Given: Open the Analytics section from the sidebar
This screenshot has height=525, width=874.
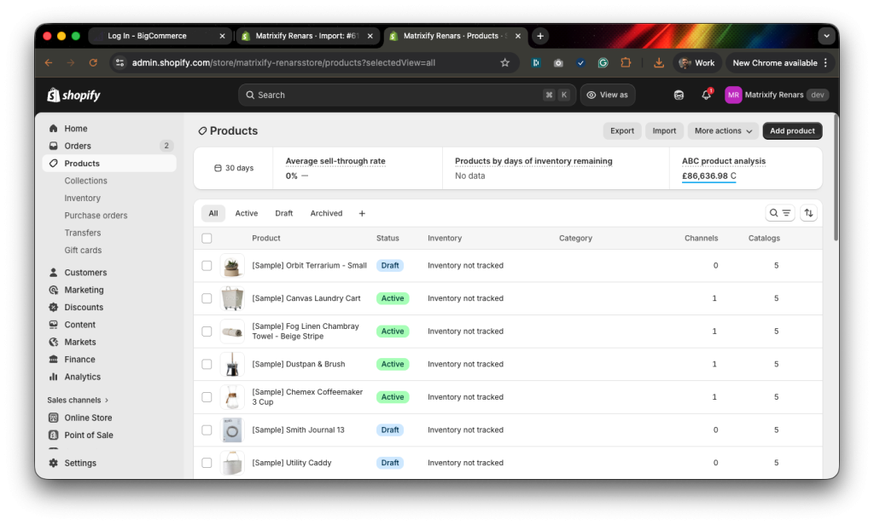Looking at the screenshot, I should [x=83, y=376].
